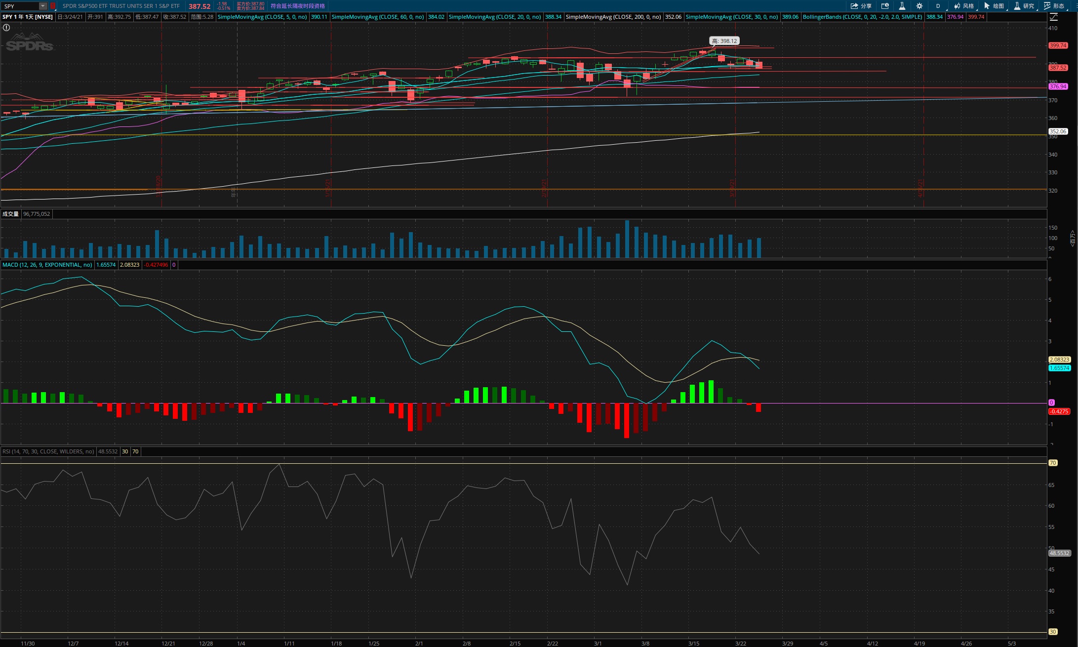This screenshot has height=647, width=1078.
Task: Click the -0.427496 value in MACD header
Action: [x=156, y=265]
